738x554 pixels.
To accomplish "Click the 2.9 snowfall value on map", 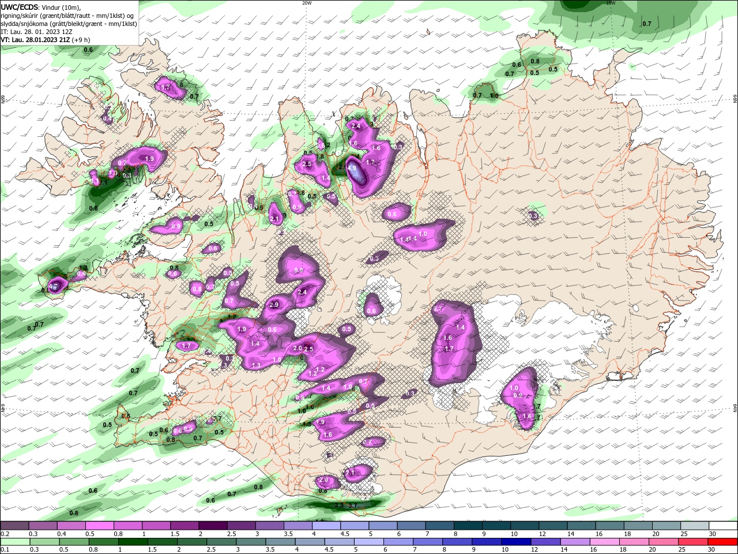I will 274,305.
